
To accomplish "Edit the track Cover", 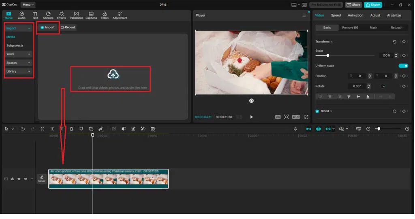I will click(42, 179).
